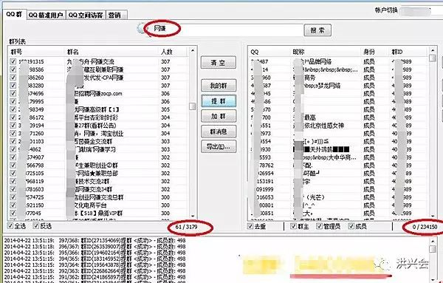Click the 搜索 button
443x283 pixels.
(x=317, y=30)
